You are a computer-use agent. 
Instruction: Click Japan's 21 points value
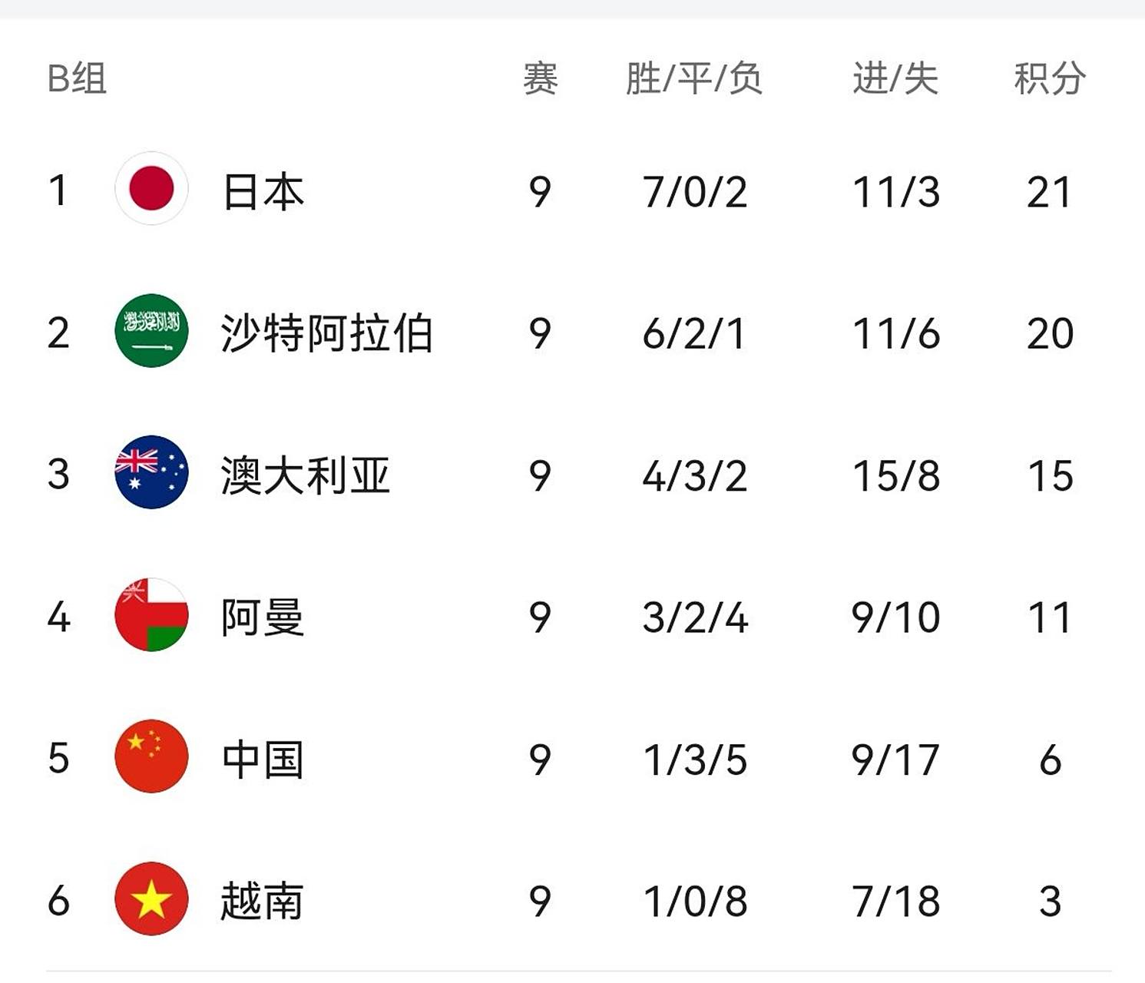[1049, 192]
